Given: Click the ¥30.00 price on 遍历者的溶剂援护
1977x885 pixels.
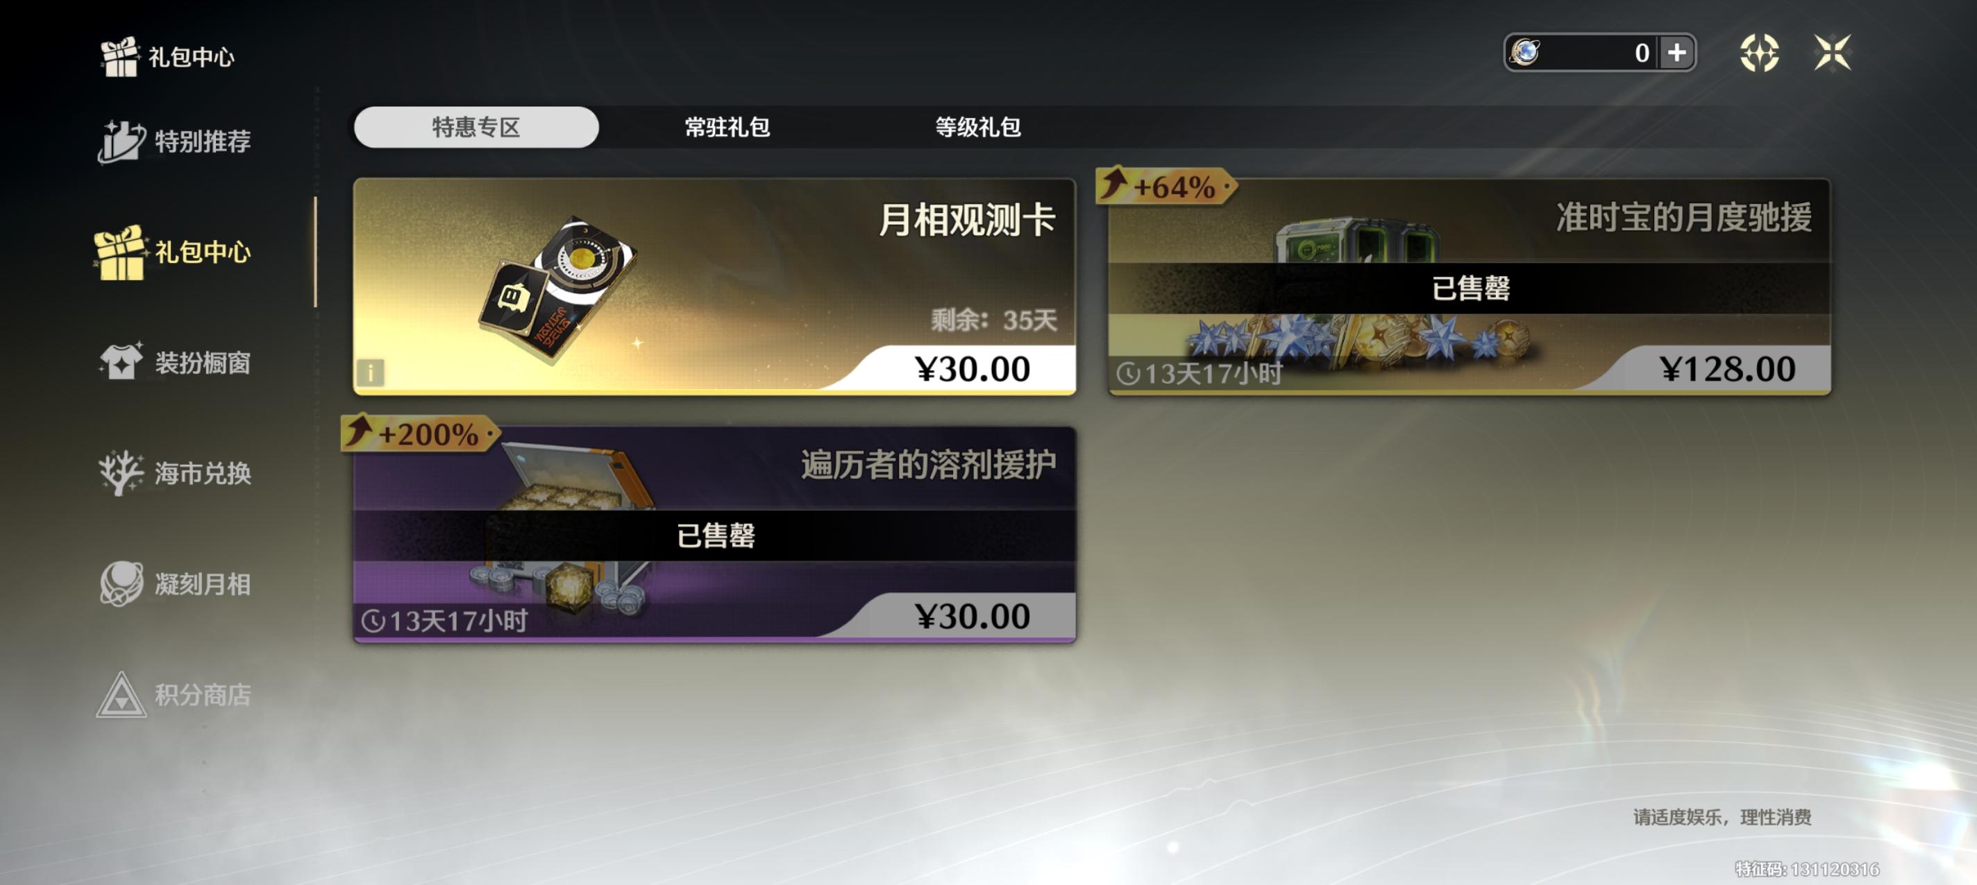Looking at the screenshot, I should click(x=973, y=616).
